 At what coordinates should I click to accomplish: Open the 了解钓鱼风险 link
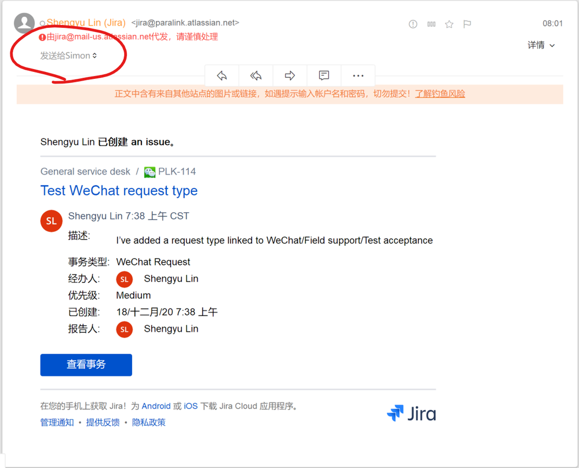click(x=440, y=94)
